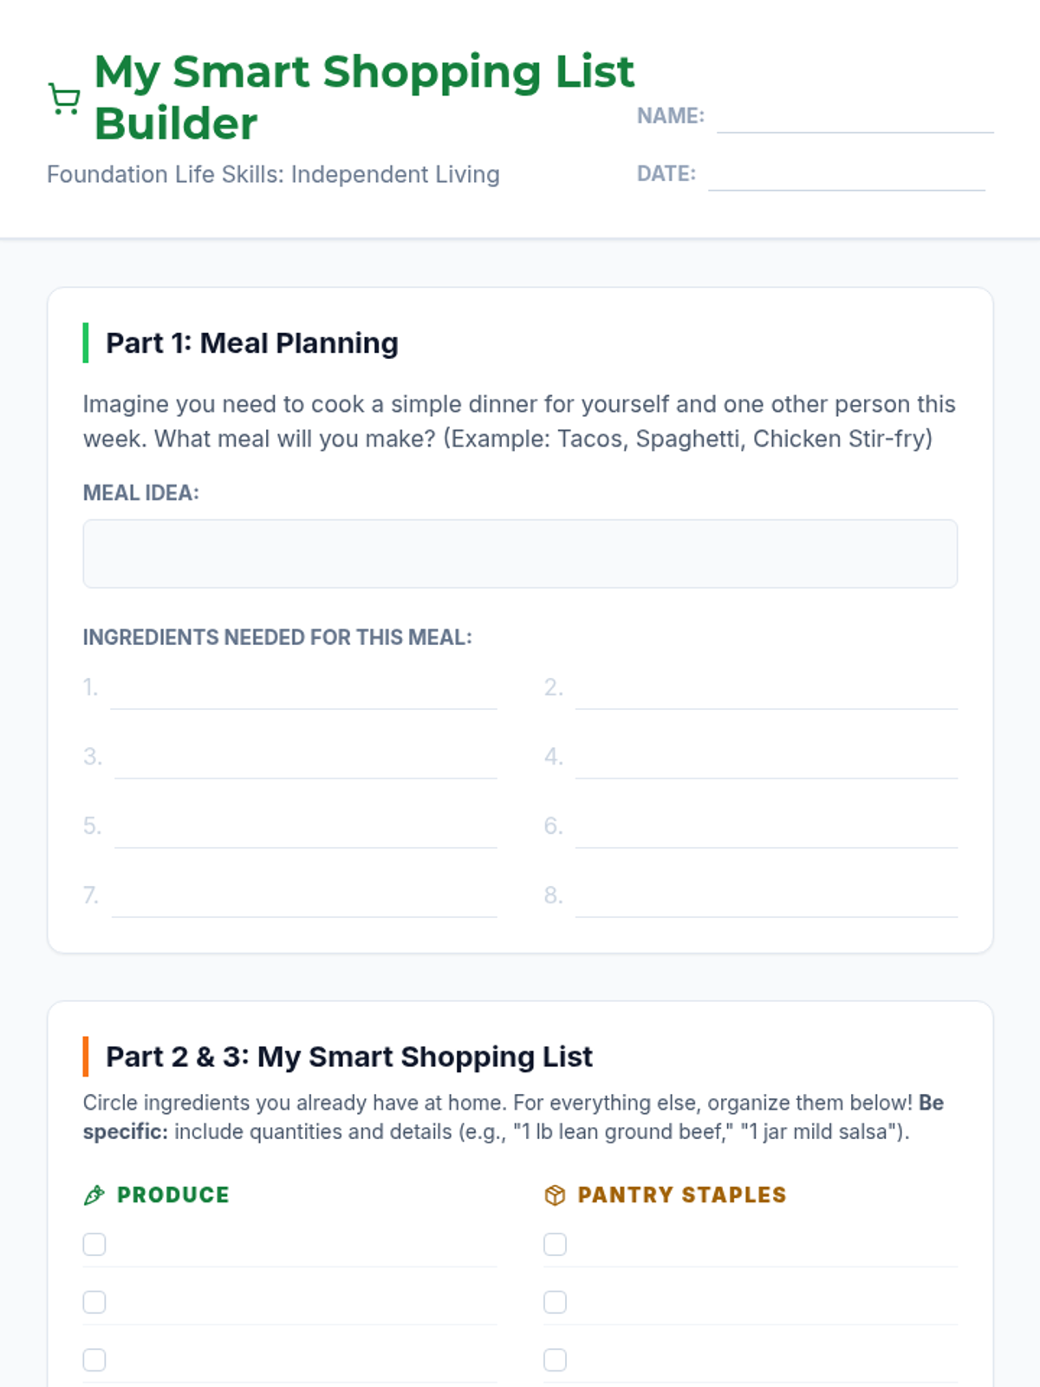Image resolution: width=1040 pixels, height=1387 pixels.
Task: Select ingredient line number 2
Action: click(766, 690)
